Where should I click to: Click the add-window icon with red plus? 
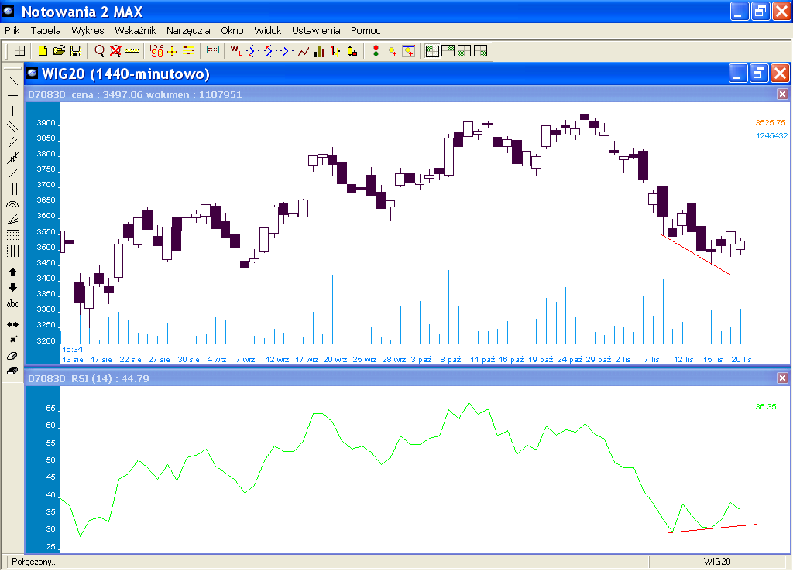[x=409, y=50]
